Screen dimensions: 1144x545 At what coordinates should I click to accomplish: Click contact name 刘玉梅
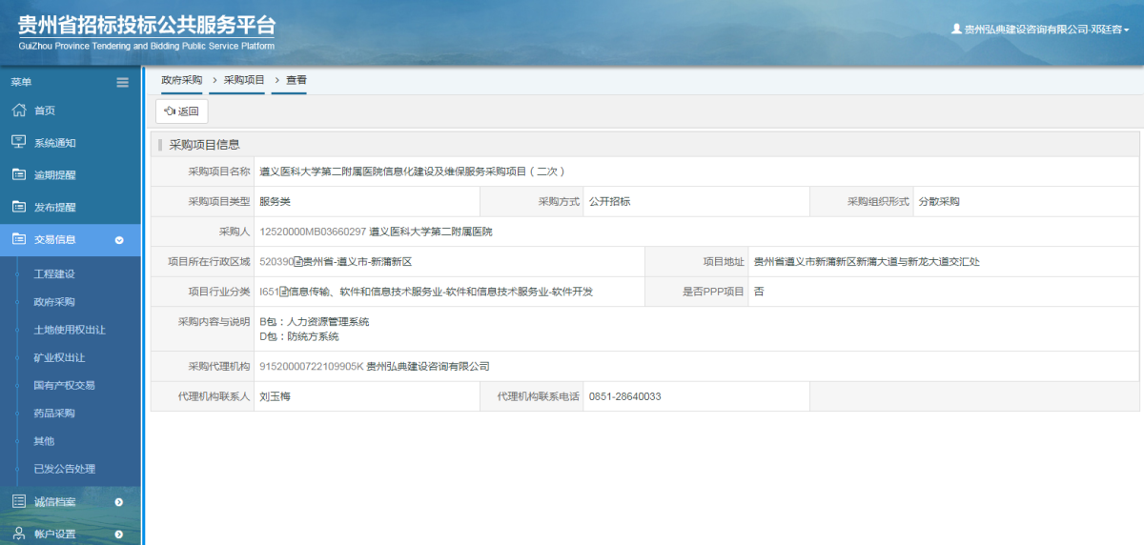coord(275,396)
